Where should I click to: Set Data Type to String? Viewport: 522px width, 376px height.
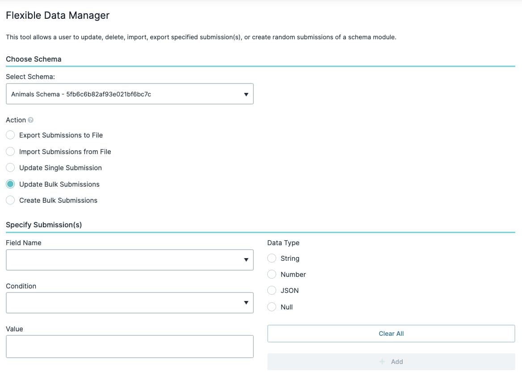272,259
